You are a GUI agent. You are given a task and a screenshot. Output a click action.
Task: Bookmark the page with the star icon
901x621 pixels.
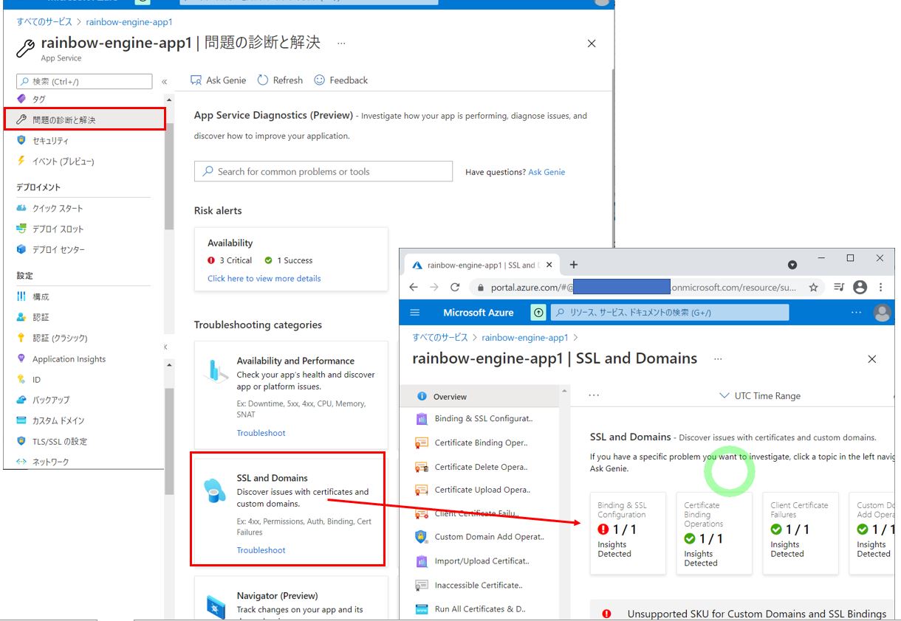813,287
